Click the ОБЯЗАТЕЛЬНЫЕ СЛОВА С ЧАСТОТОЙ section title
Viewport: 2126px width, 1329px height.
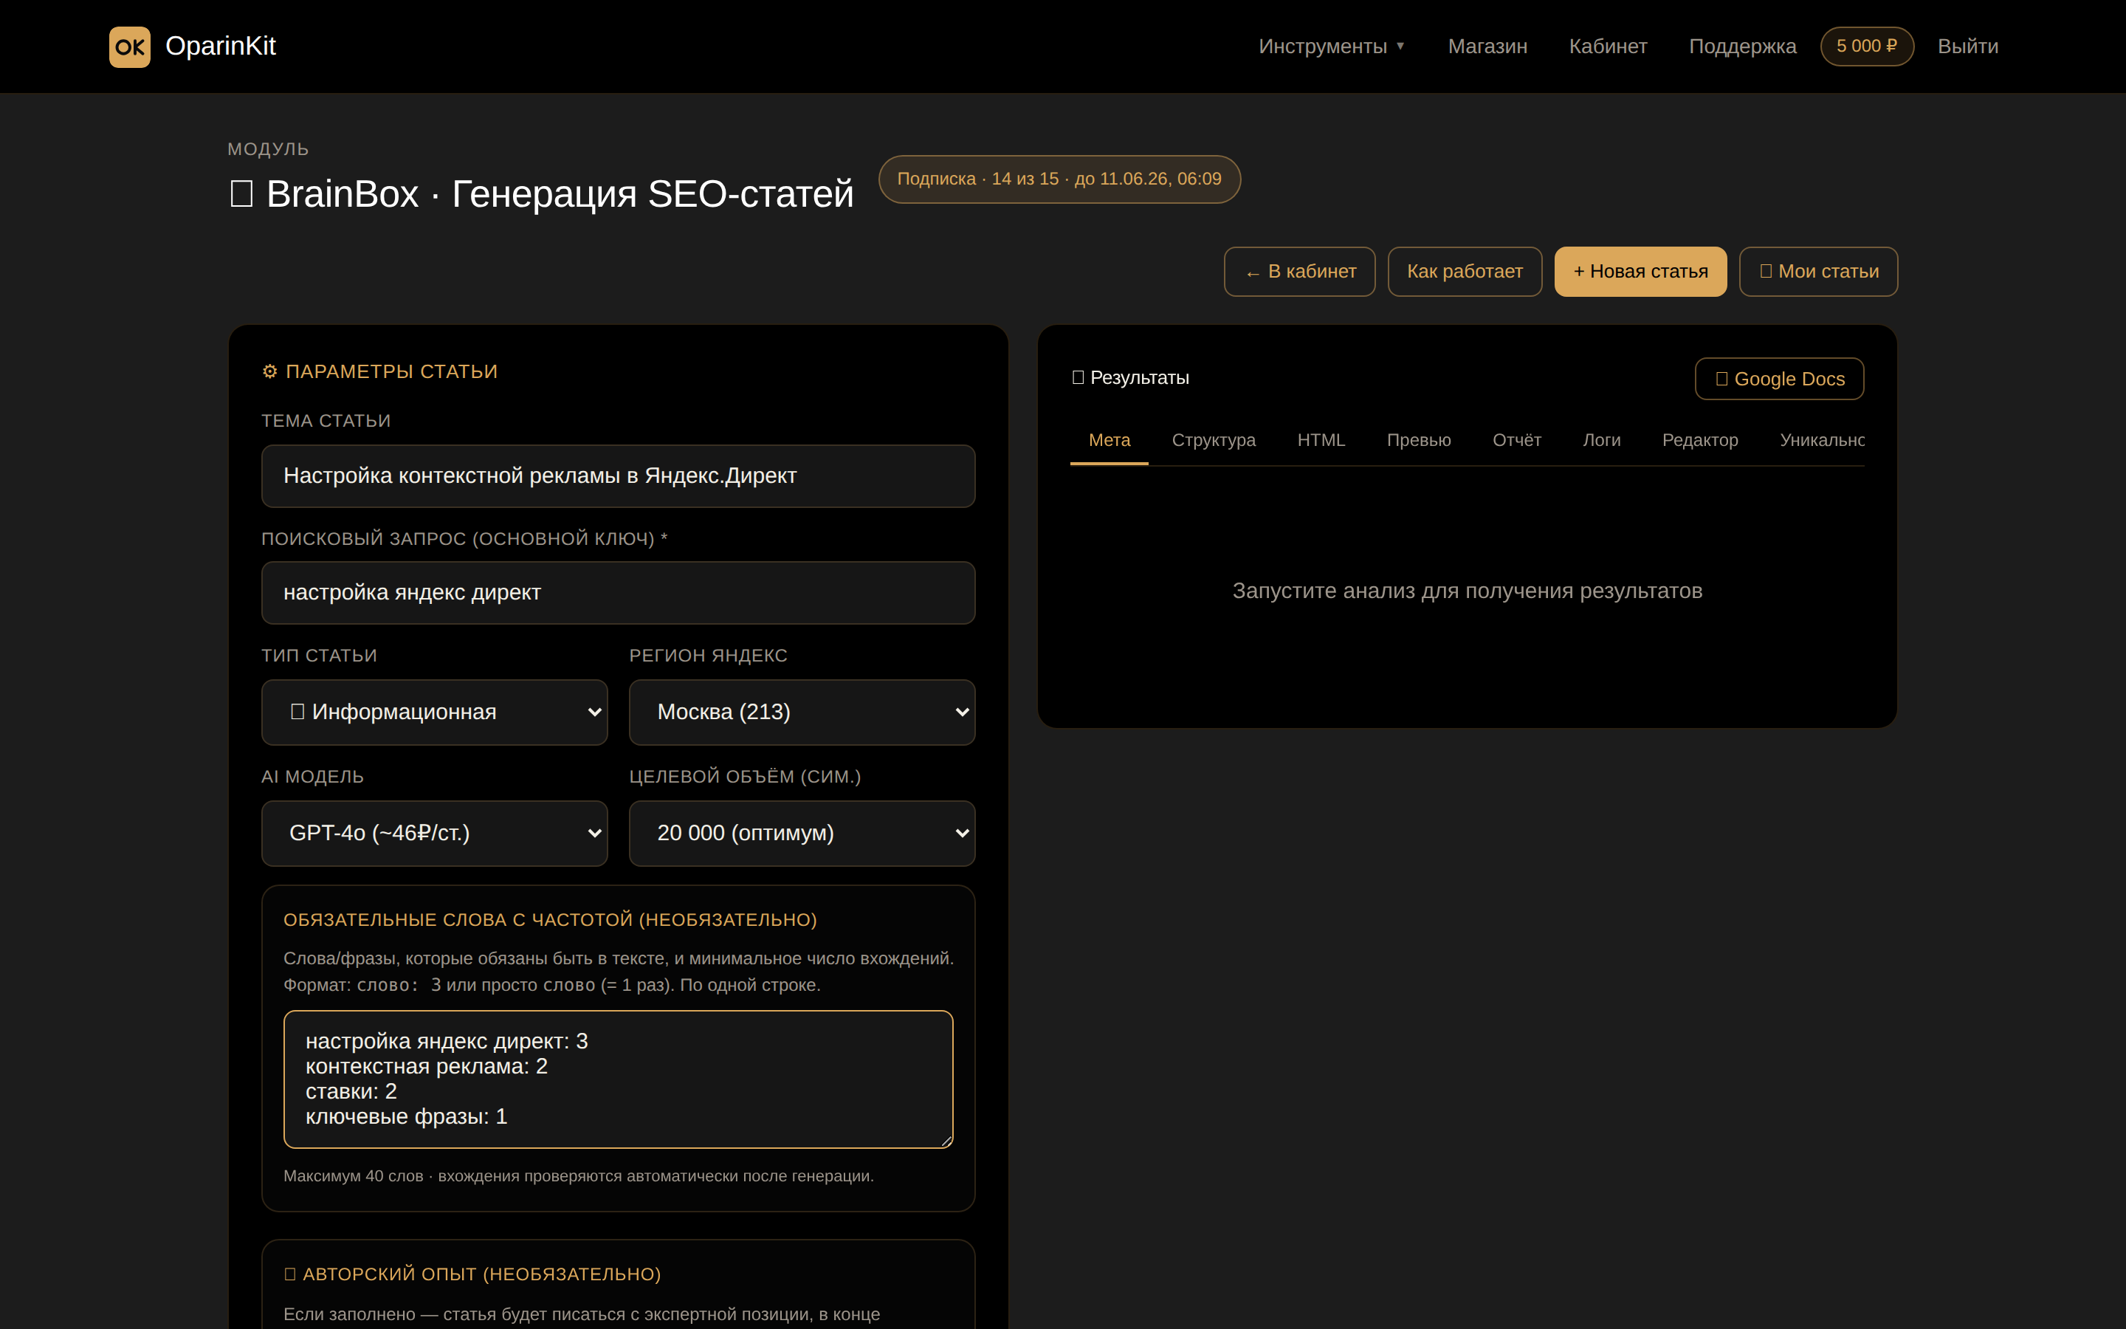550,920
